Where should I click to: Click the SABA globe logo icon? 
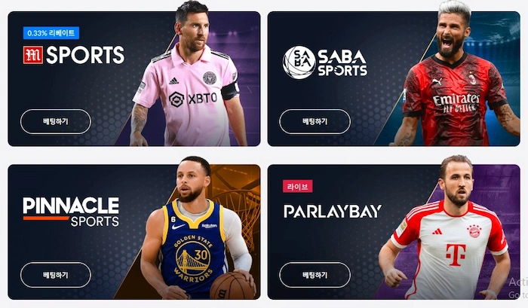point(299,63)
